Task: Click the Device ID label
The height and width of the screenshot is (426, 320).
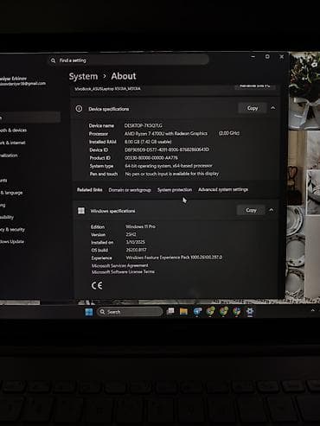Action: (99, 149)
